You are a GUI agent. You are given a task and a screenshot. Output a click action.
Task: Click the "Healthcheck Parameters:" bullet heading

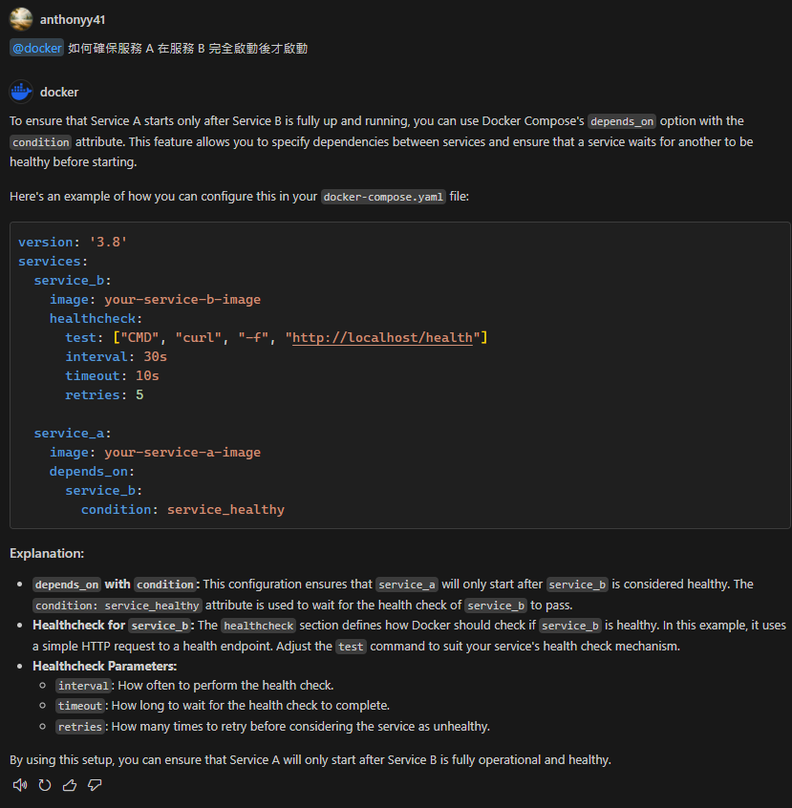pos(105,667)
